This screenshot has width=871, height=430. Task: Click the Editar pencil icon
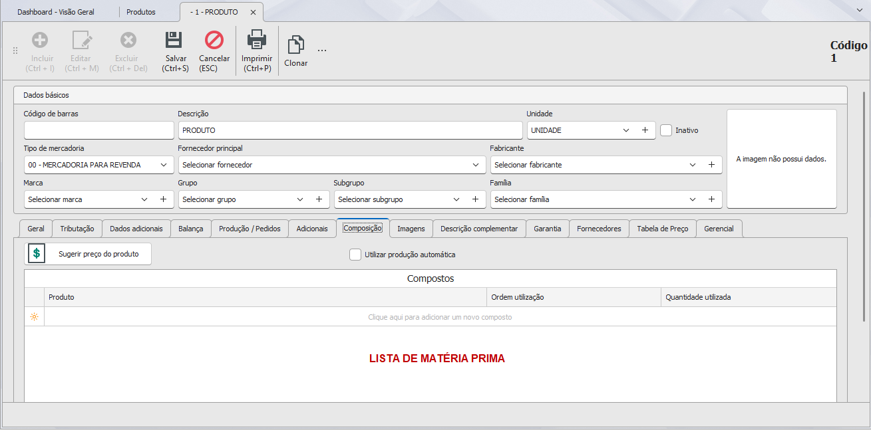click(81, 40)
